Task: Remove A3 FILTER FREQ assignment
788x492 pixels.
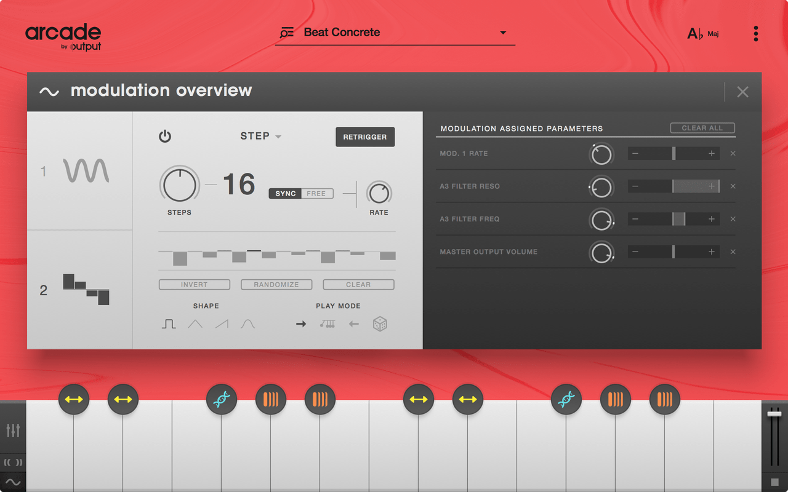Action: click(733, 219)
